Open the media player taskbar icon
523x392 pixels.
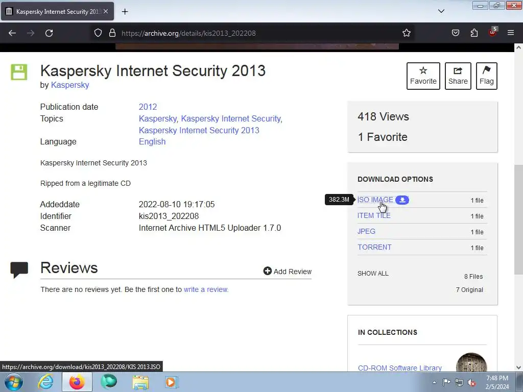(172, 382)
